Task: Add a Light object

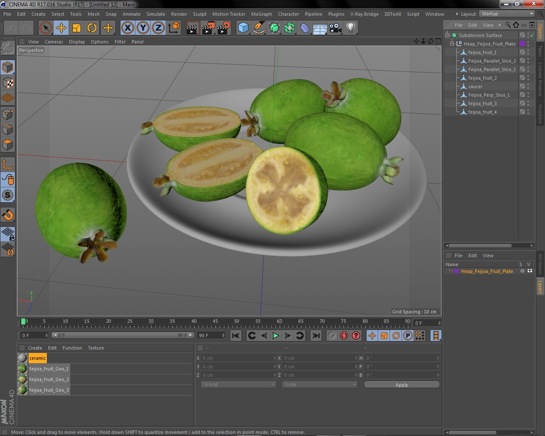Action: click(x=351, y=28)
